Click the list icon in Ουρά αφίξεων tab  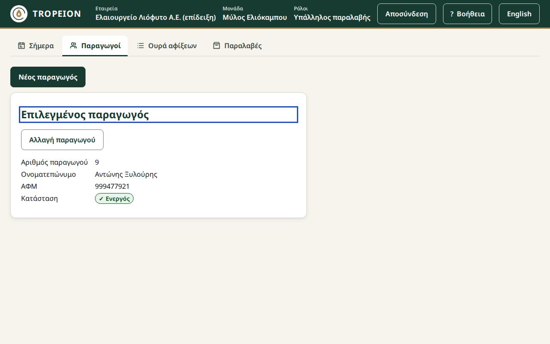[141, 46]
